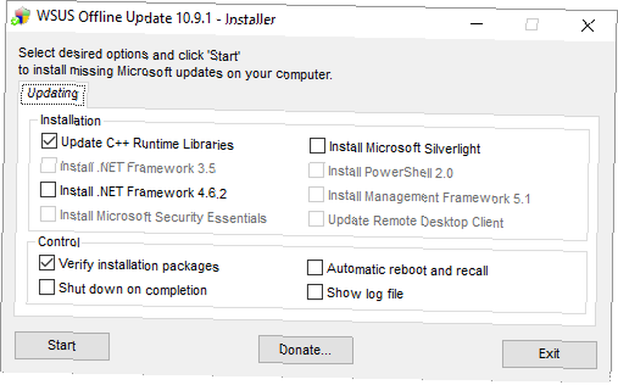Open the Donate... link button
The height and width of the screenshot is (385, 618).
pos(305,350)
